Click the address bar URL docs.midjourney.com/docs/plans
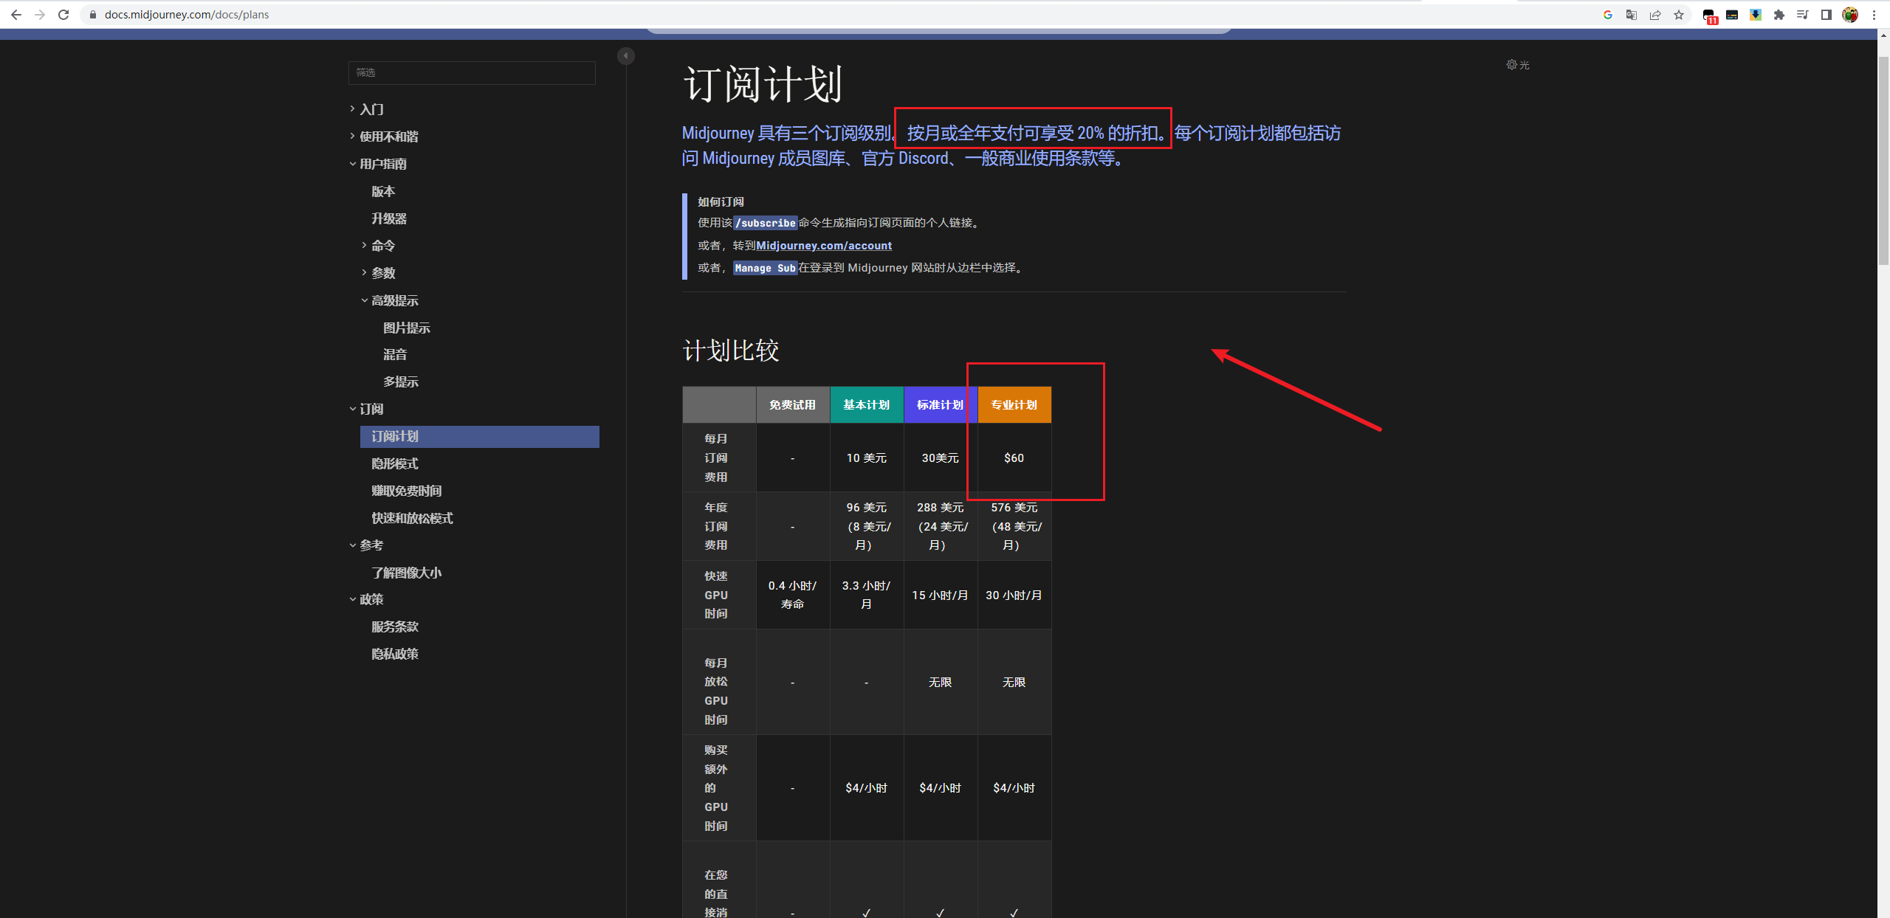 (x=187, y=15)
